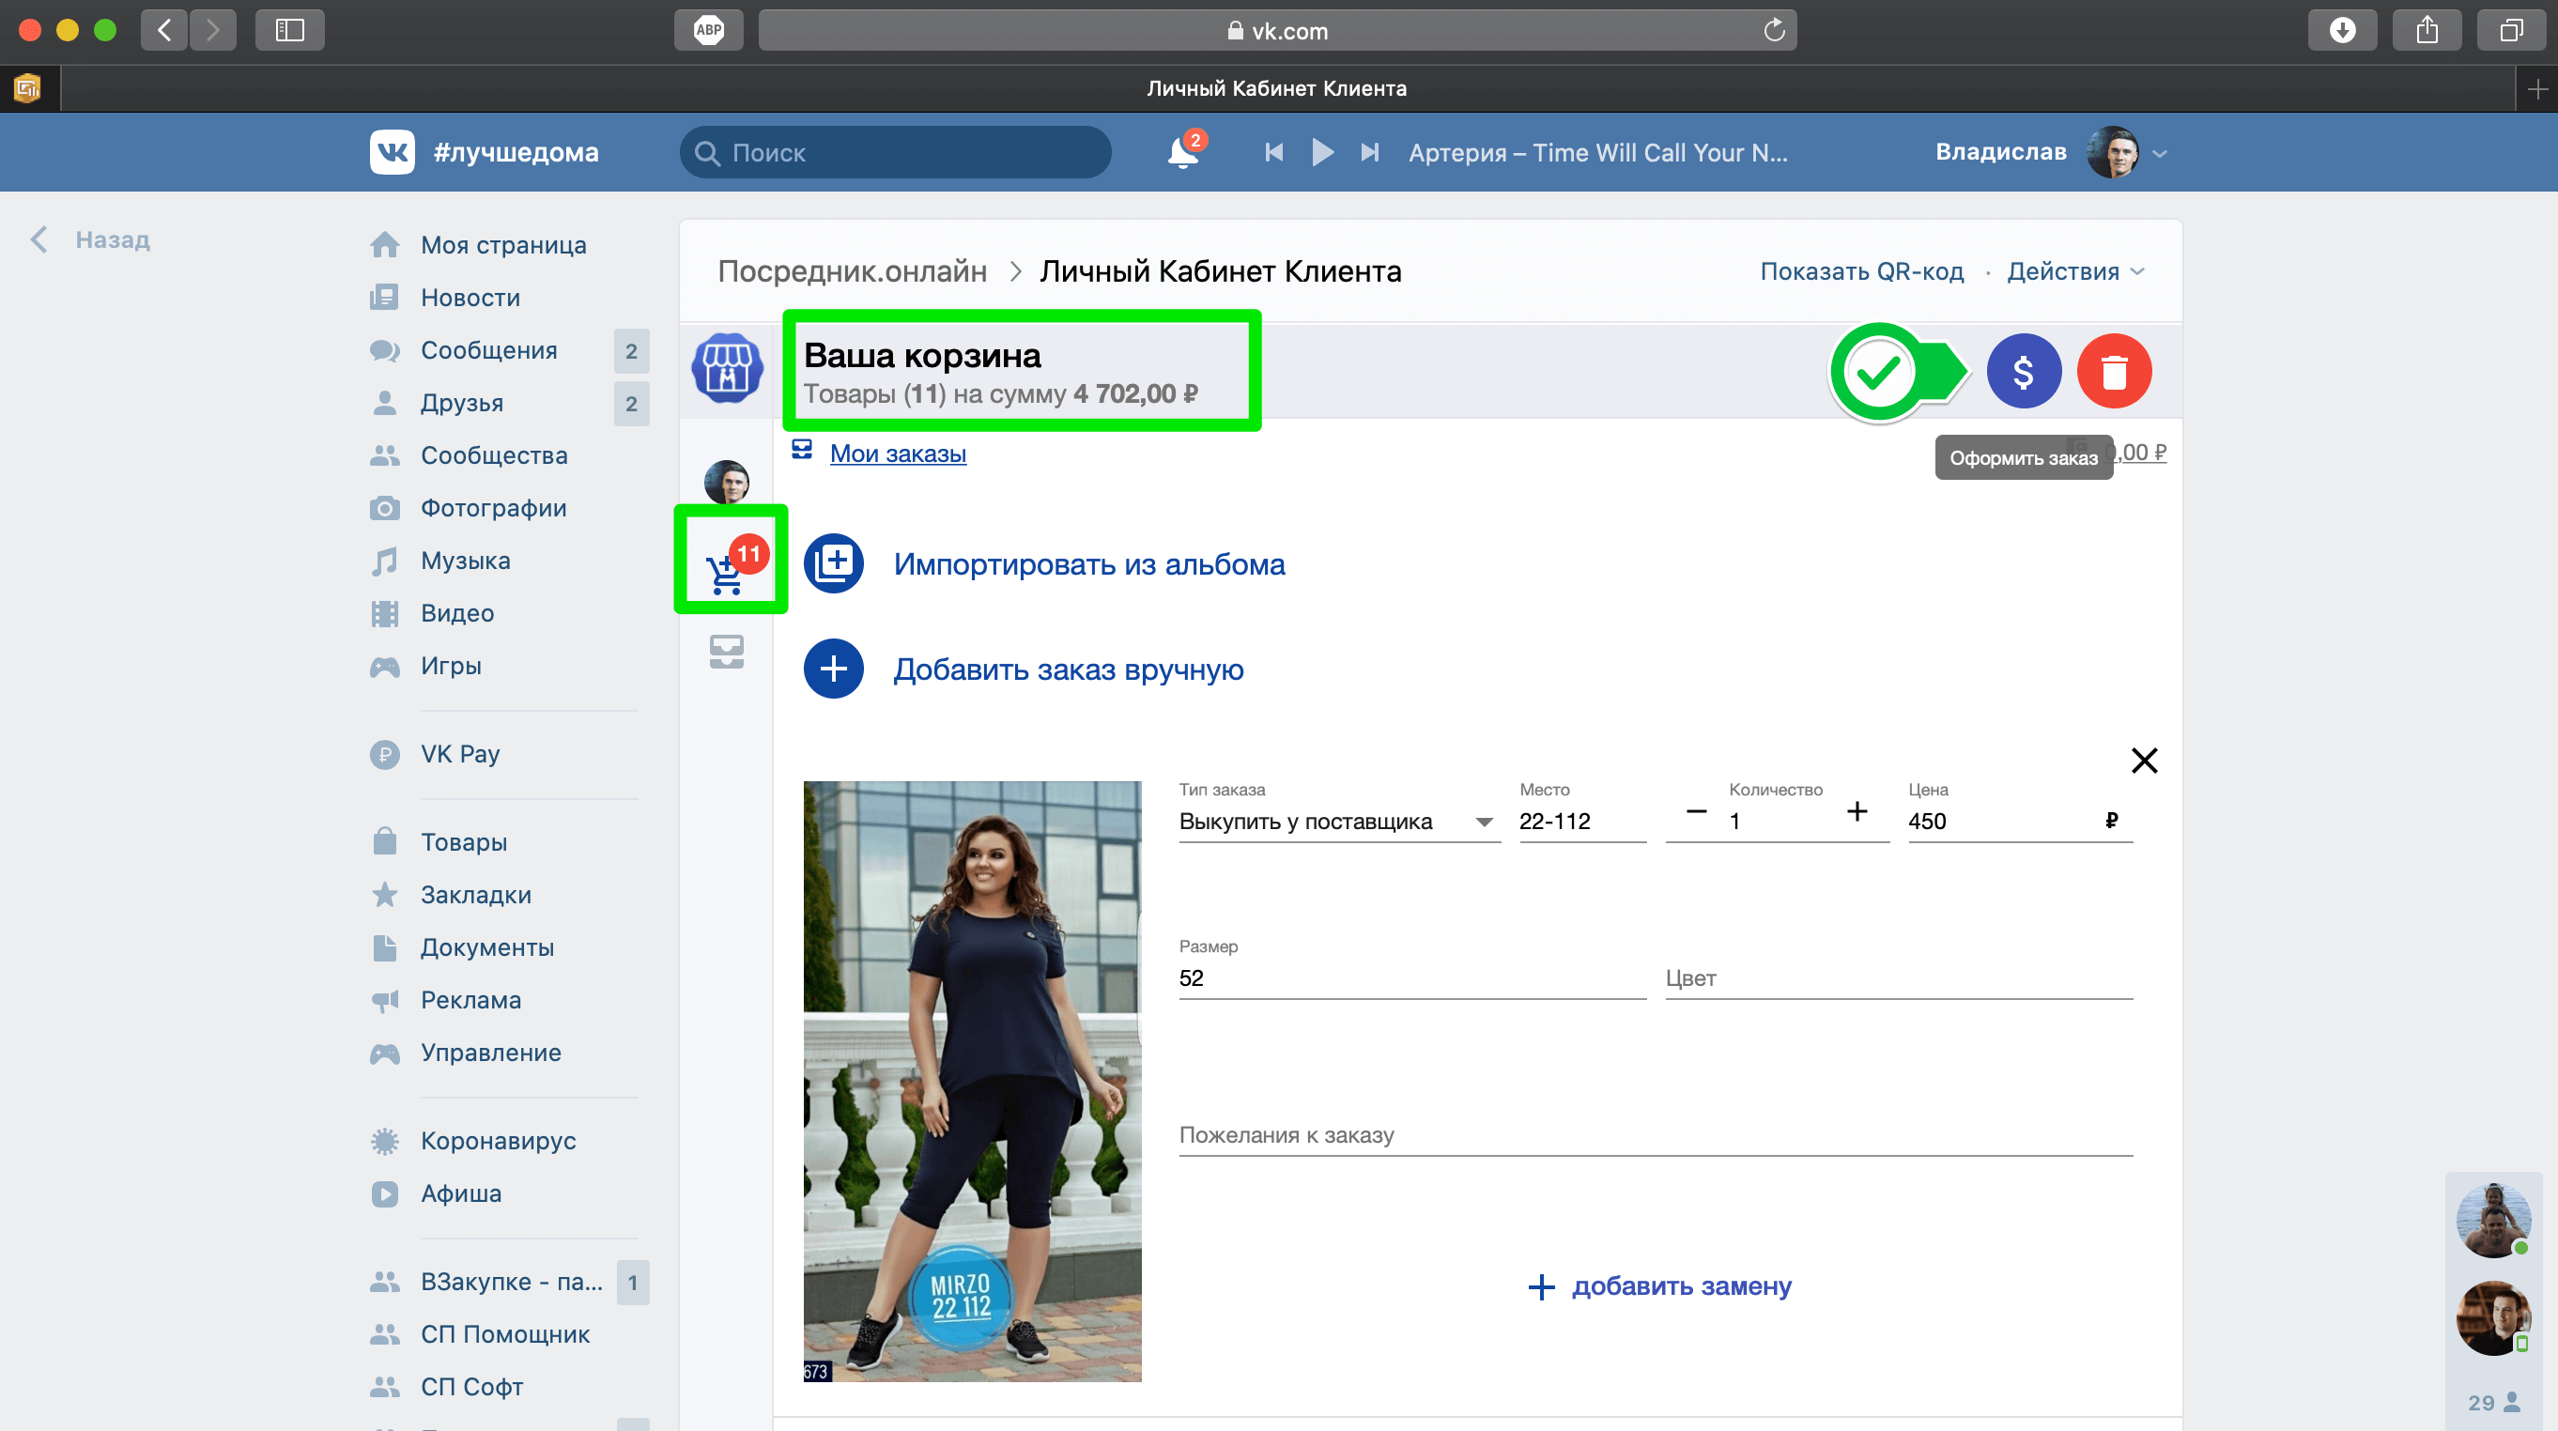Click the Цвет input field
This screenshot has width=2558, height=1431.
(x=1898, y=978)
